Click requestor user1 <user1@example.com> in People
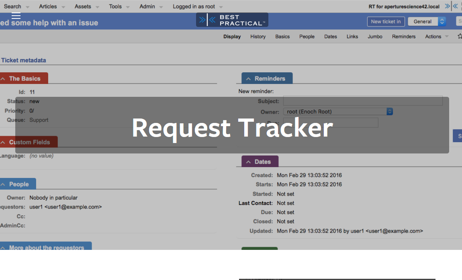The image size is (462, 280). click(65, 207)
